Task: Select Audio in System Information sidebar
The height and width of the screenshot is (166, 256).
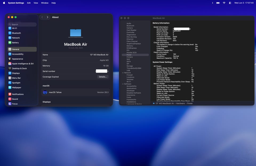Action: click(x=129, y=23)
